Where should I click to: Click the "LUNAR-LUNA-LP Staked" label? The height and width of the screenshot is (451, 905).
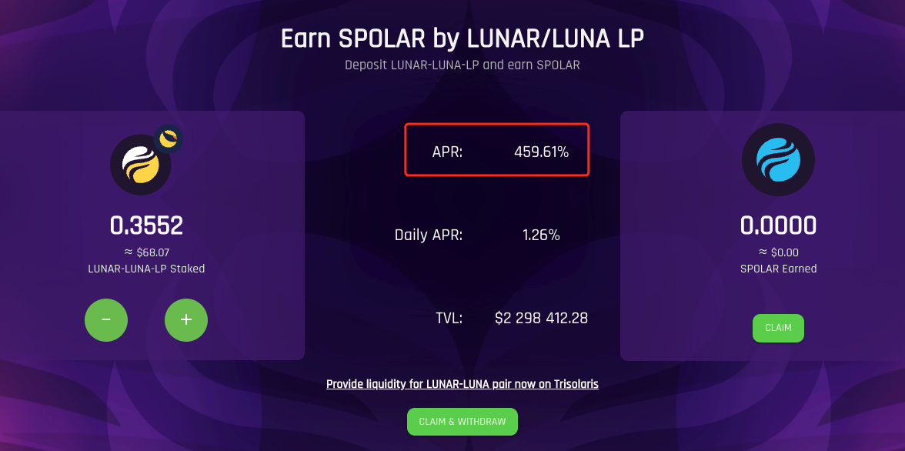coord(146,269)
